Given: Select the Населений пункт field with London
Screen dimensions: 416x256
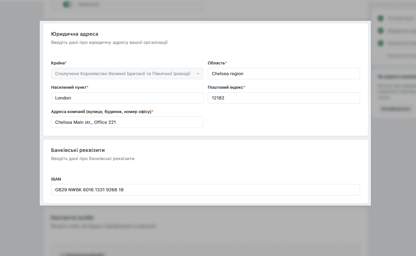Looking at the screenshot, I should tap(127, 98).
